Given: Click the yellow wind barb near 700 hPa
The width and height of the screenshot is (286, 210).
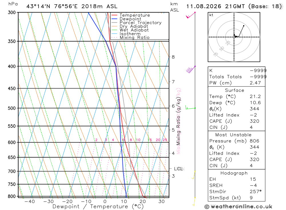Looking at the screenshot, I should coord(194,175).
